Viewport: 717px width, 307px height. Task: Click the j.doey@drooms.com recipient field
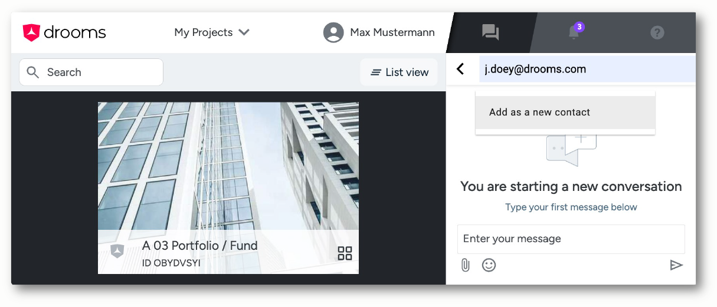(588, 69)
